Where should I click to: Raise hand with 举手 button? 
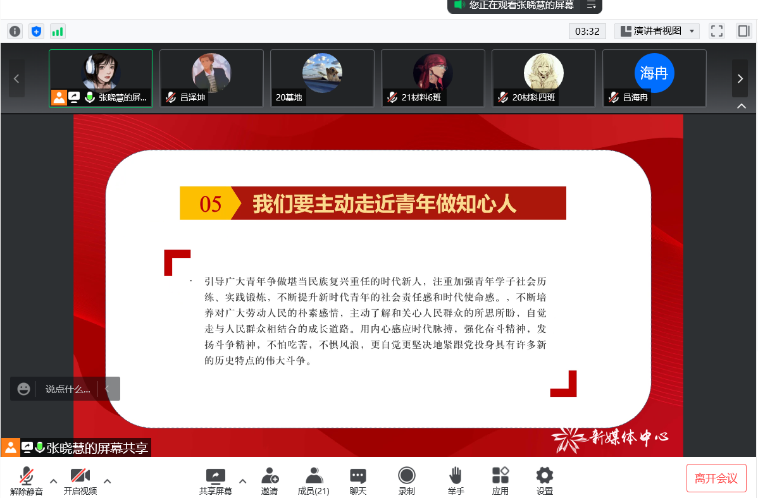point(456,481)
